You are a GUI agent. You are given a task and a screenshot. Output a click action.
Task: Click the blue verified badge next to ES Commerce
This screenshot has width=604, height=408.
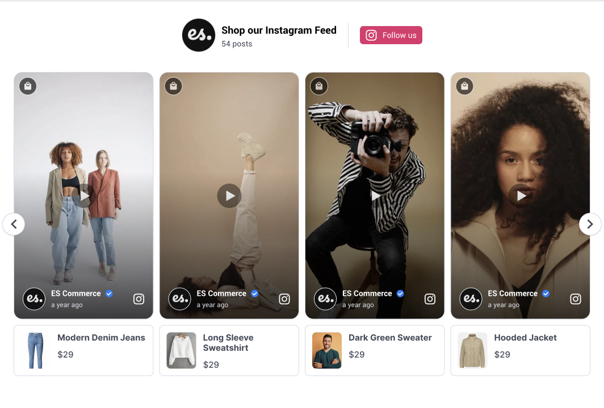click(x=108, y=293)
